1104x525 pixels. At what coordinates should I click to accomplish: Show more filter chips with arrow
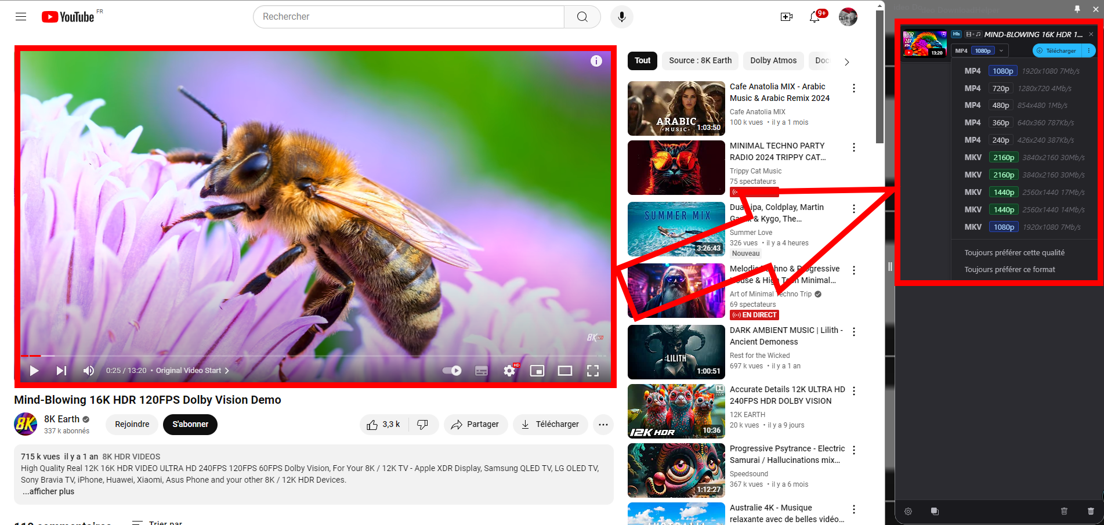(847, 61)
